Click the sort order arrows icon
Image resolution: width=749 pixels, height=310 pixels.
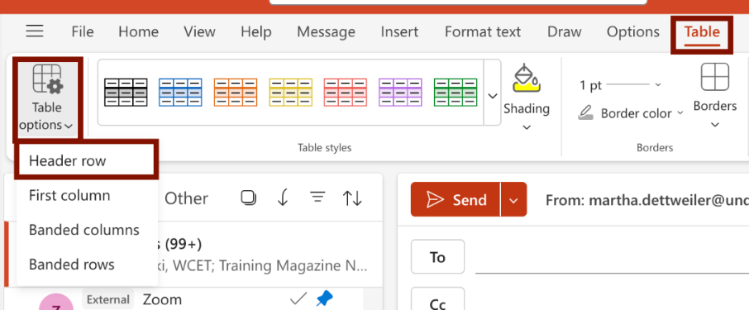click(x=352, y=198)
